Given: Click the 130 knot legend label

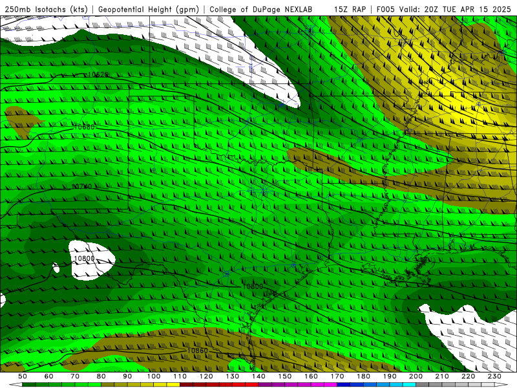Looking at the screenshot, I should pos(233,376).
